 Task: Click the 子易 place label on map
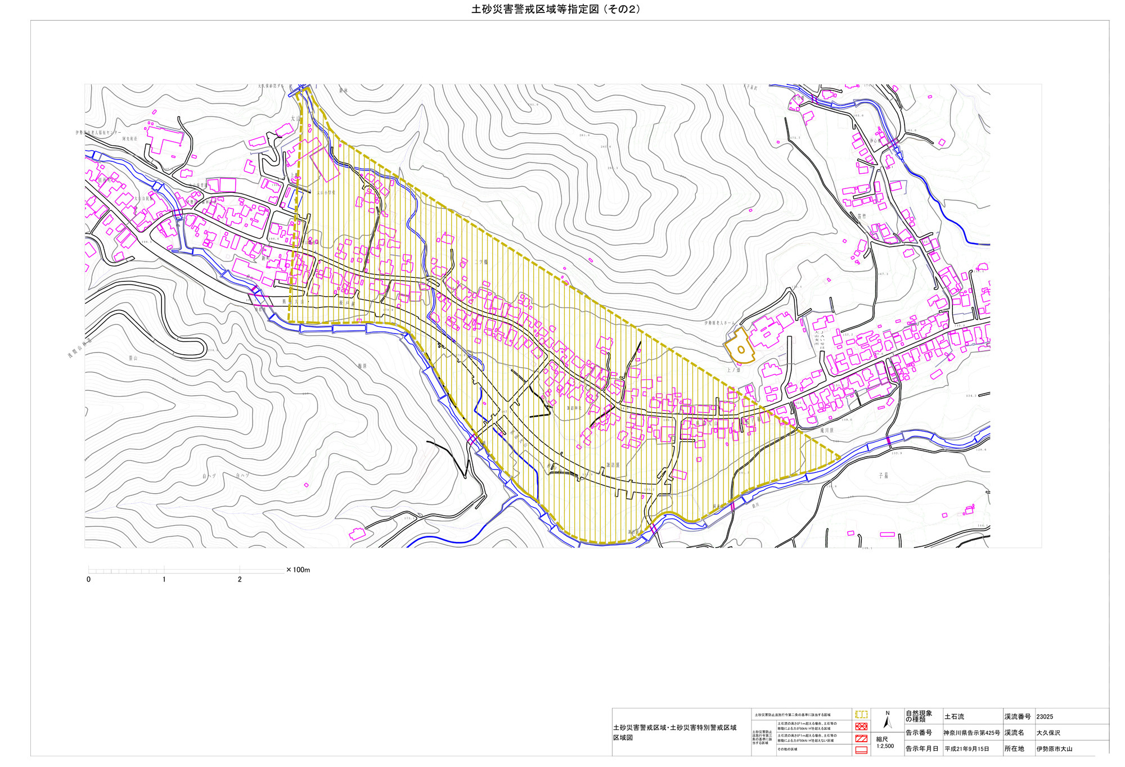tap(884, 476)
